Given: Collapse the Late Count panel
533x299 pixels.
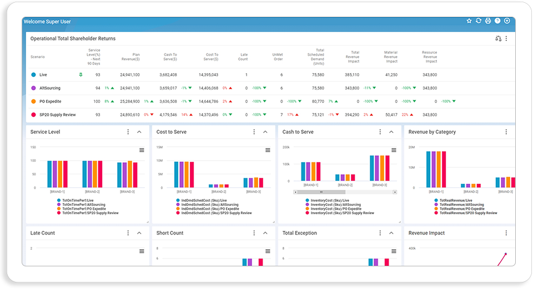Looking at the screenshot, I should (139, 233).
